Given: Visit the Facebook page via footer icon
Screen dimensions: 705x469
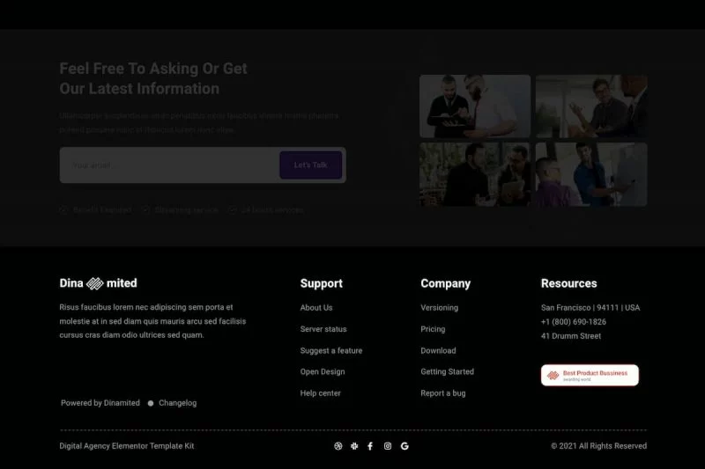Looking at the screenshot, I should point(370,446).
